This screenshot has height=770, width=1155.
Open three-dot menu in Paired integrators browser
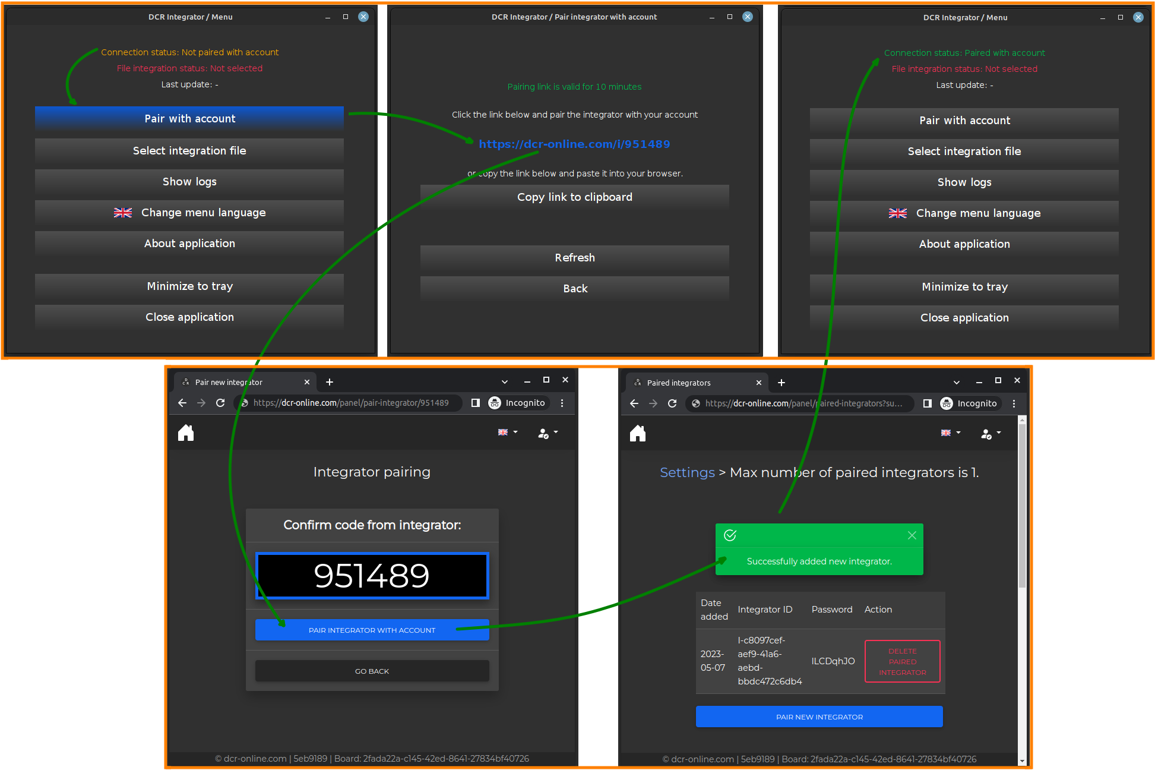[1014, 403]
